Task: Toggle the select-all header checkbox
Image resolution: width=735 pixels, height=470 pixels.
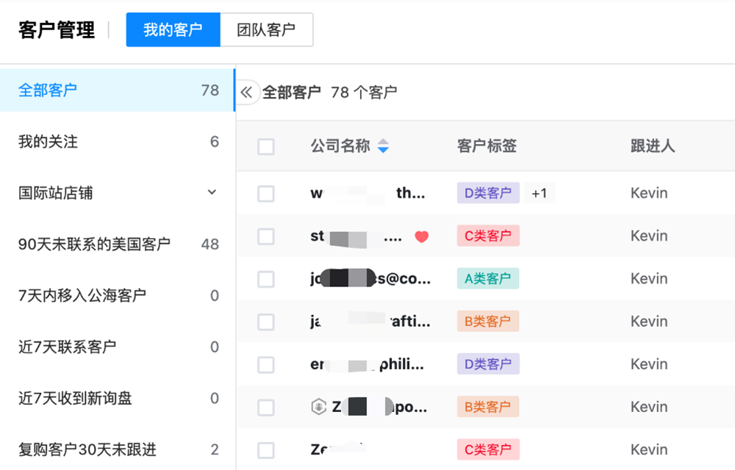Action: pyautogui.click(x=266, y=147)
